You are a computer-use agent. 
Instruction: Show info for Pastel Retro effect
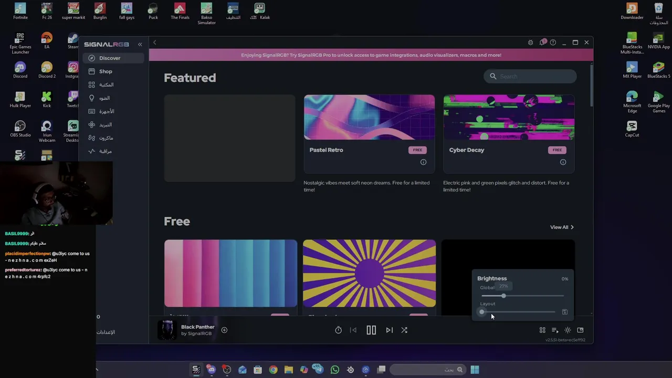pos(423,162)
